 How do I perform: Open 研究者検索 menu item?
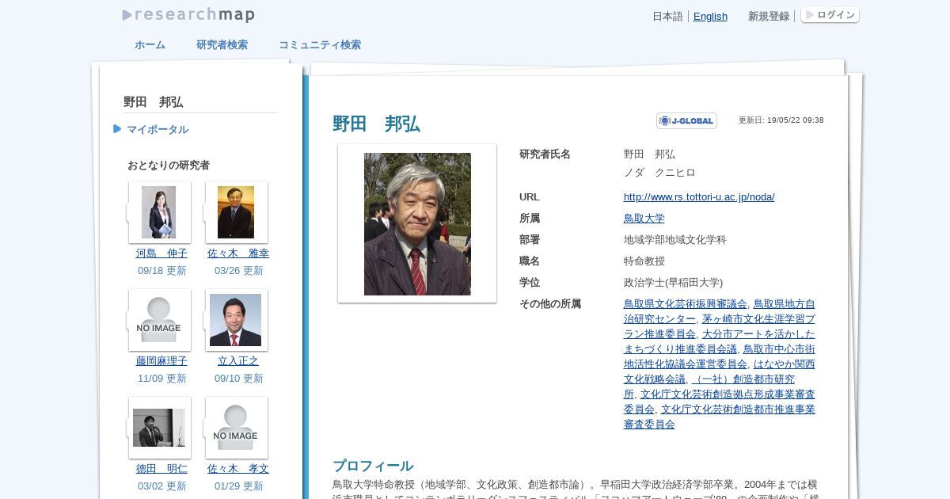(222, 45)
